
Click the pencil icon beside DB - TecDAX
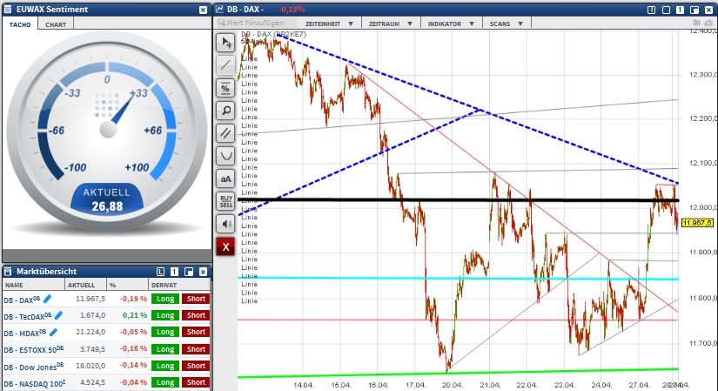[58, 315]
